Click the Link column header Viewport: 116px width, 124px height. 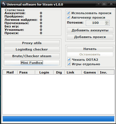73,72
